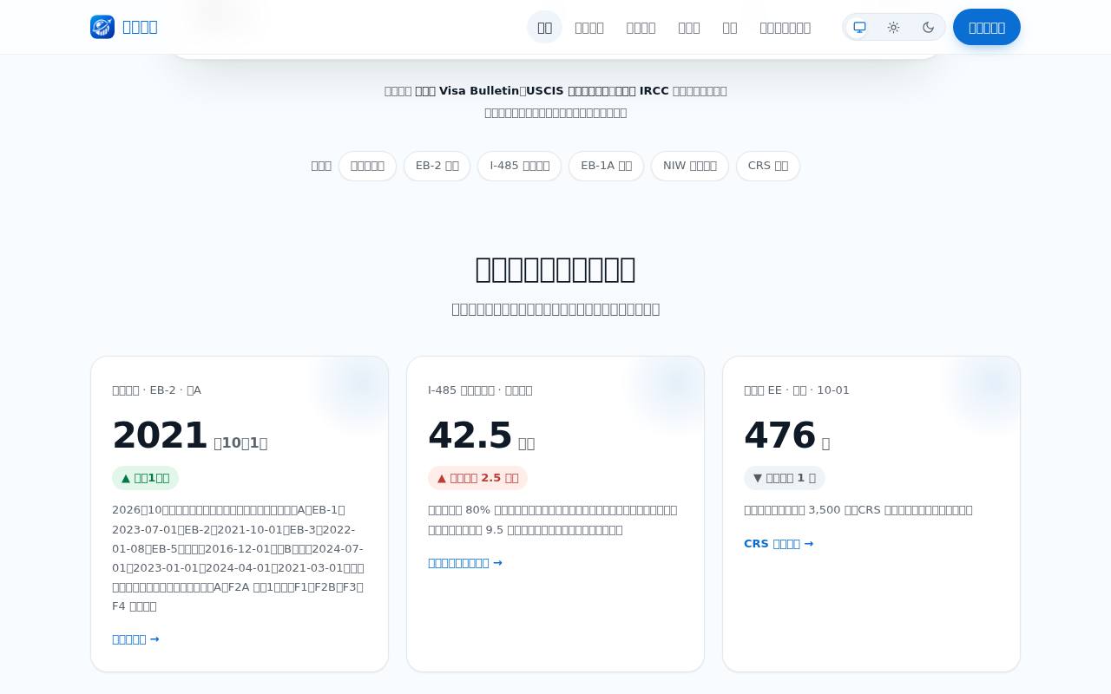1111x694 pixels.
Task: Switch to system theme via monitor icon
Action: (859, 27)
